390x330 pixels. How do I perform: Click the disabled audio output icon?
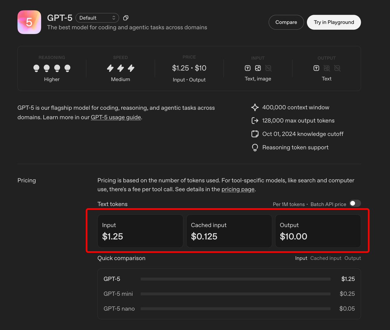pos(337,68)
